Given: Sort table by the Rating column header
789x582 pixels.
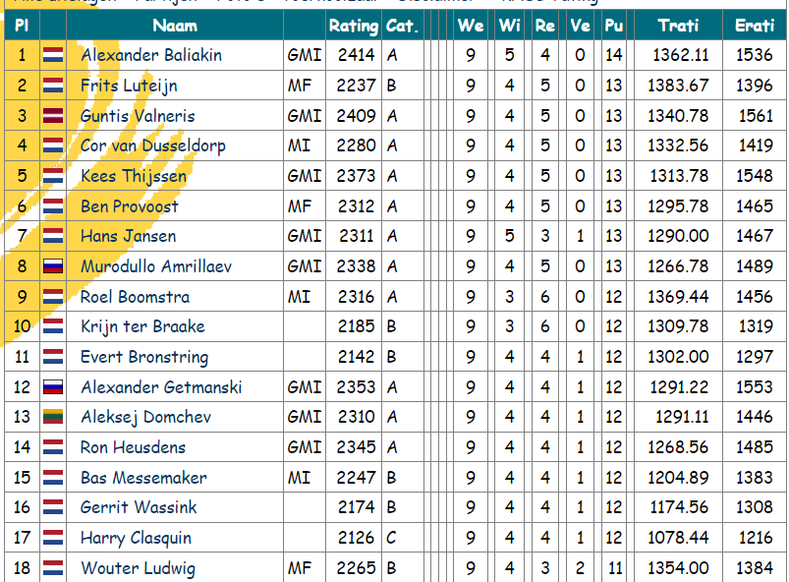Looking at the screenshot, I should [x=354, y=26].
